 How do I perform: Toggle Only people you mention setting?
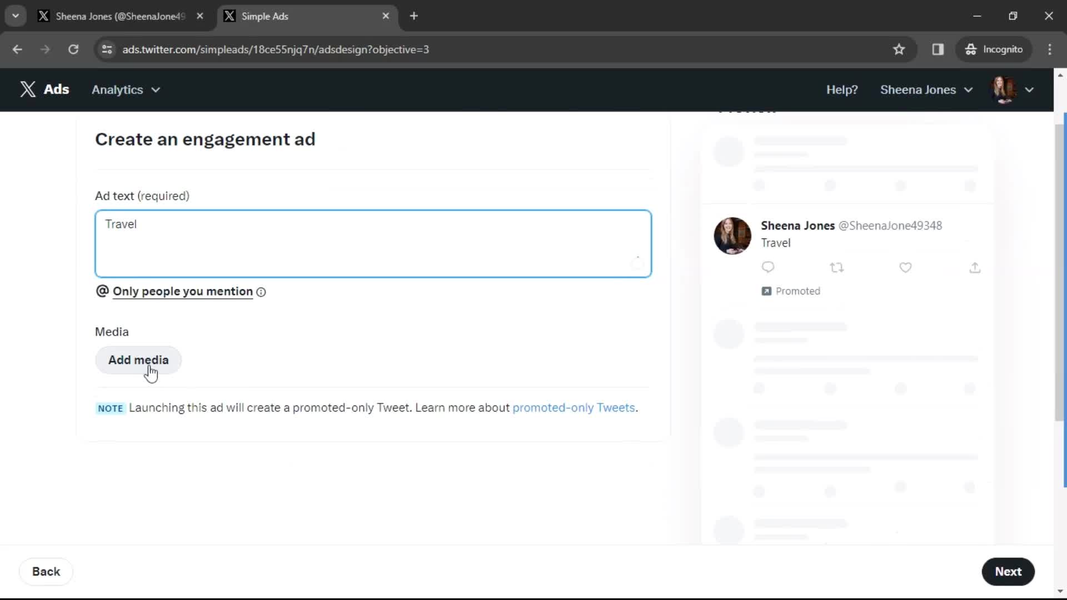point(182,291)
